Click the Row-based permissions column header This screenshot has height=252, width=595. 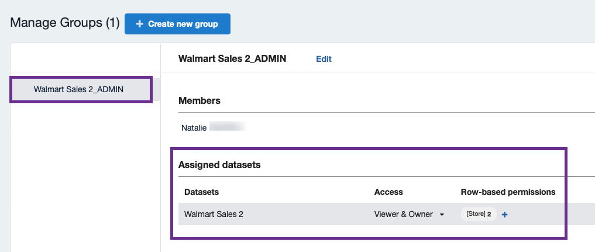[x=508, y=192]
